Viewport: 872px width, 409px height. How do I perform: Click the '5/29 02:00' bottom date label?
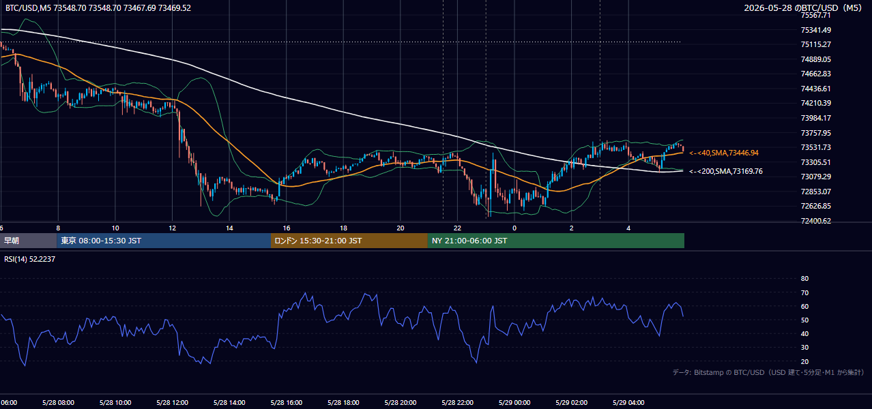point(571,403)
